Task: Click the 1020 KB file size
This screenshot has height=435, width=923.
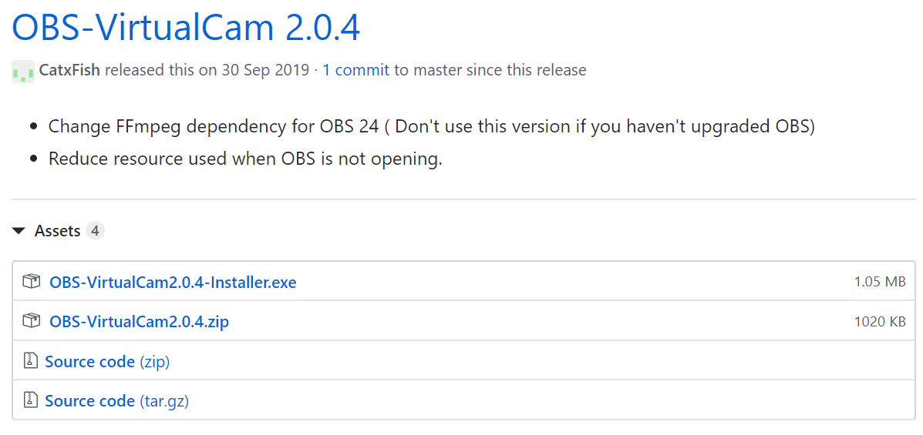Action: point(879,322)
